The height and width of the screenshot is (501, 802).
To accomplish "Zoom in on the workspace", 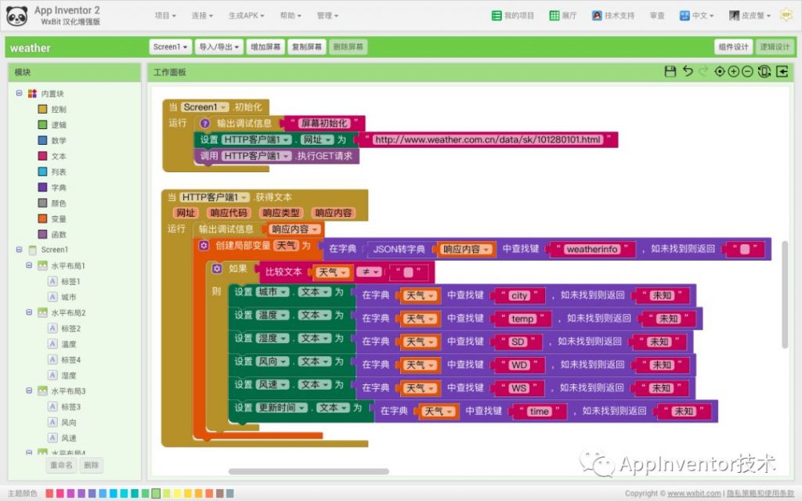I will click(x=733, y=71).
